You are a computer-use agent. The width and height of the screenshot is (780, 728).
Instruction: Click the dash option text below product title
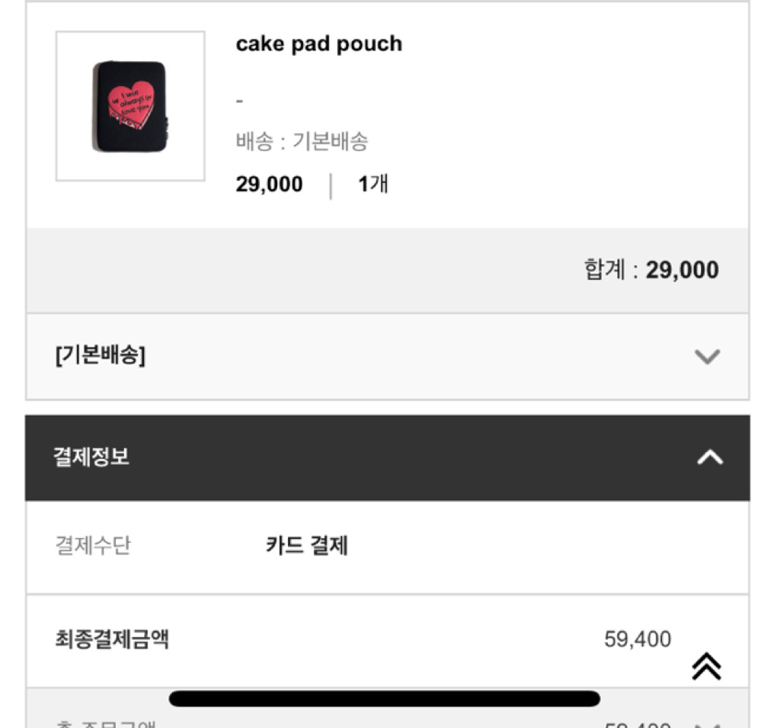click(240, 101)
